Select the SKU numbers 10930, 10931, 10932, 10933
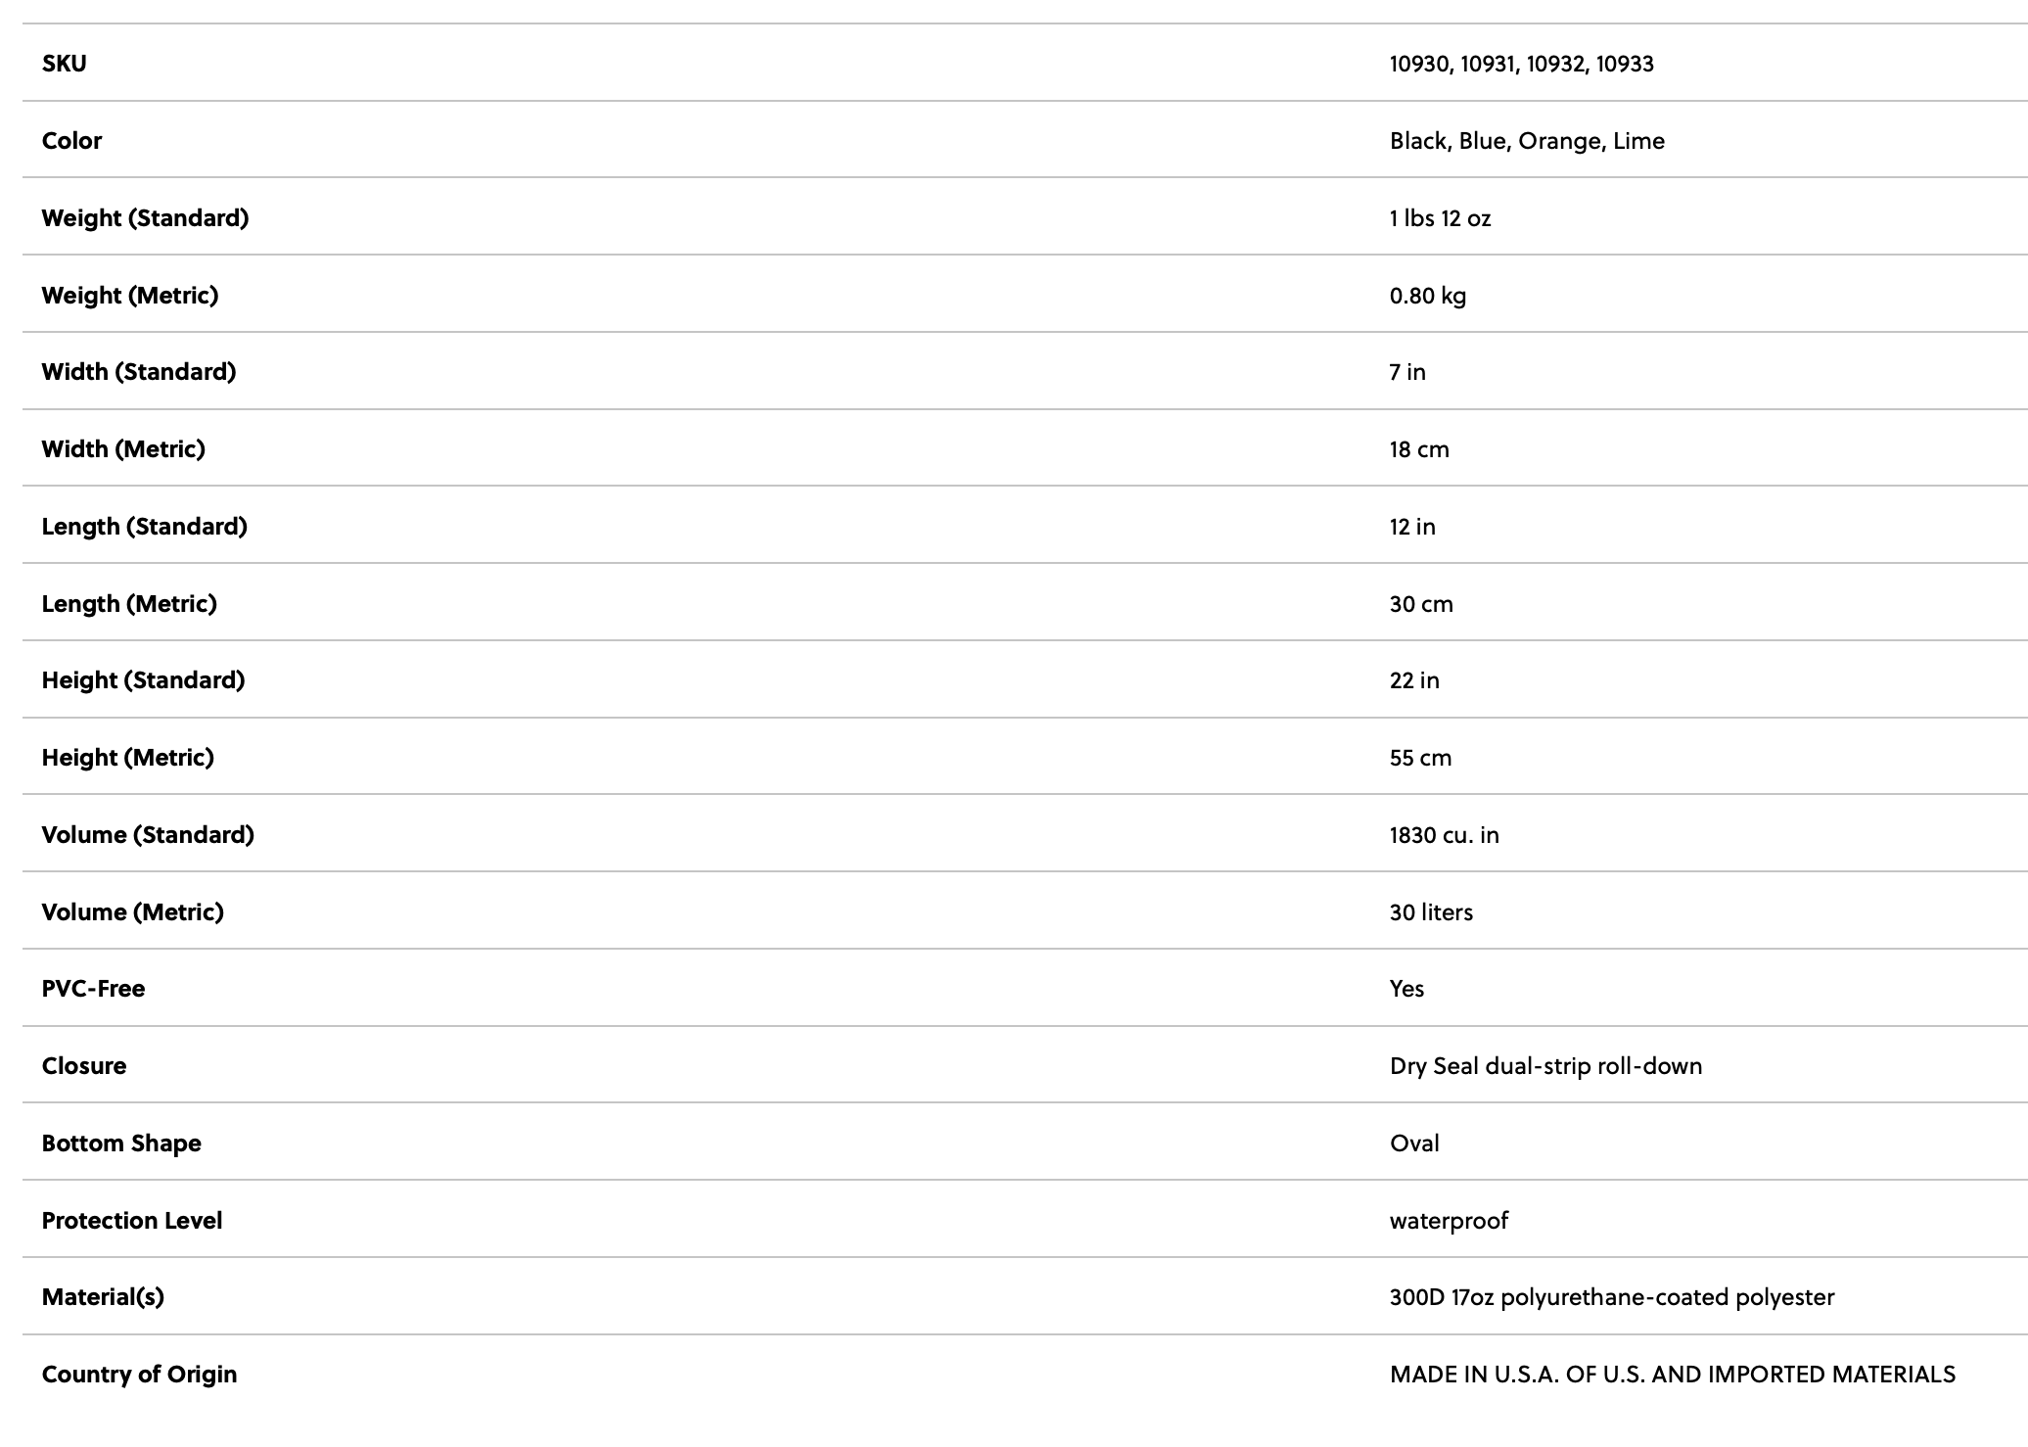This screenshot has height=1447, width=2028. tap(1521, 65)
